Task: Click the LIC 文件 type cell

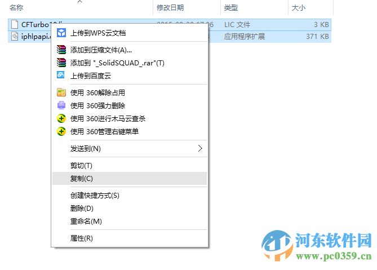Action: coord(237,25)
